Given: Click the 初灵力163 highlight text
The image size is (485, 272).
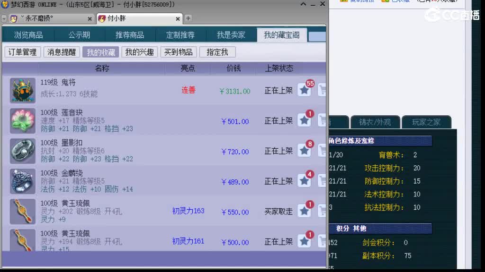Looking at the screenshot, I should pos(189,211).
